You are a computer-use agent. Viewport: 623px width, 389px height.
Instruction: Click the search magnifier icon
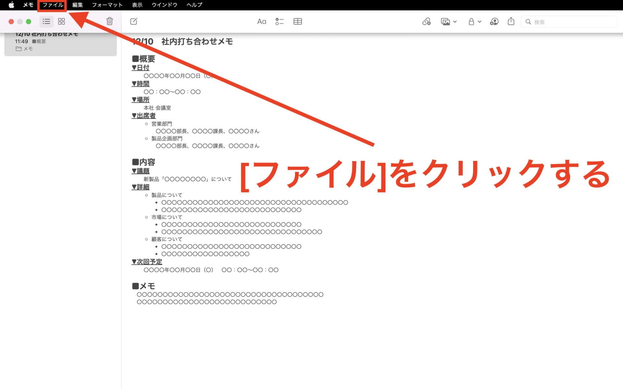[x=528, y=22]
